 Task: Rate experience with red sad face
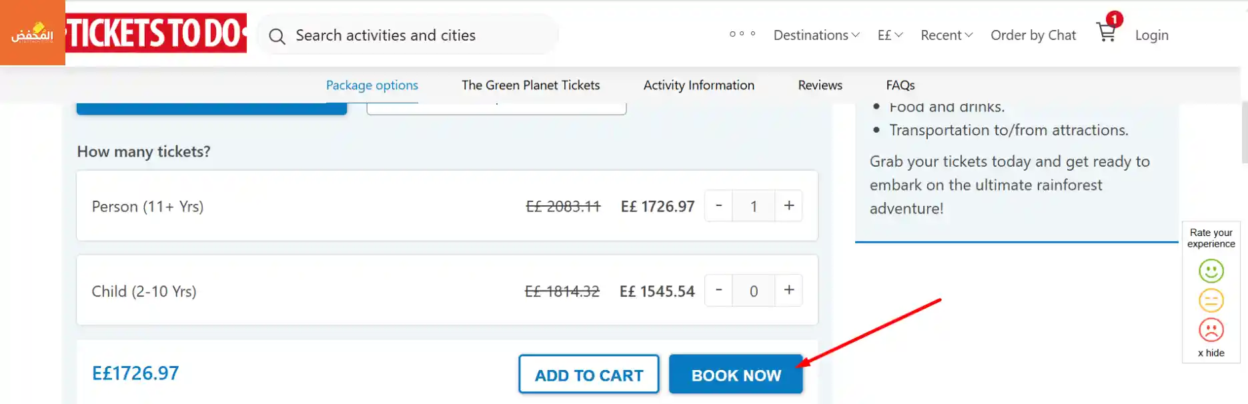click(1211, 330)
